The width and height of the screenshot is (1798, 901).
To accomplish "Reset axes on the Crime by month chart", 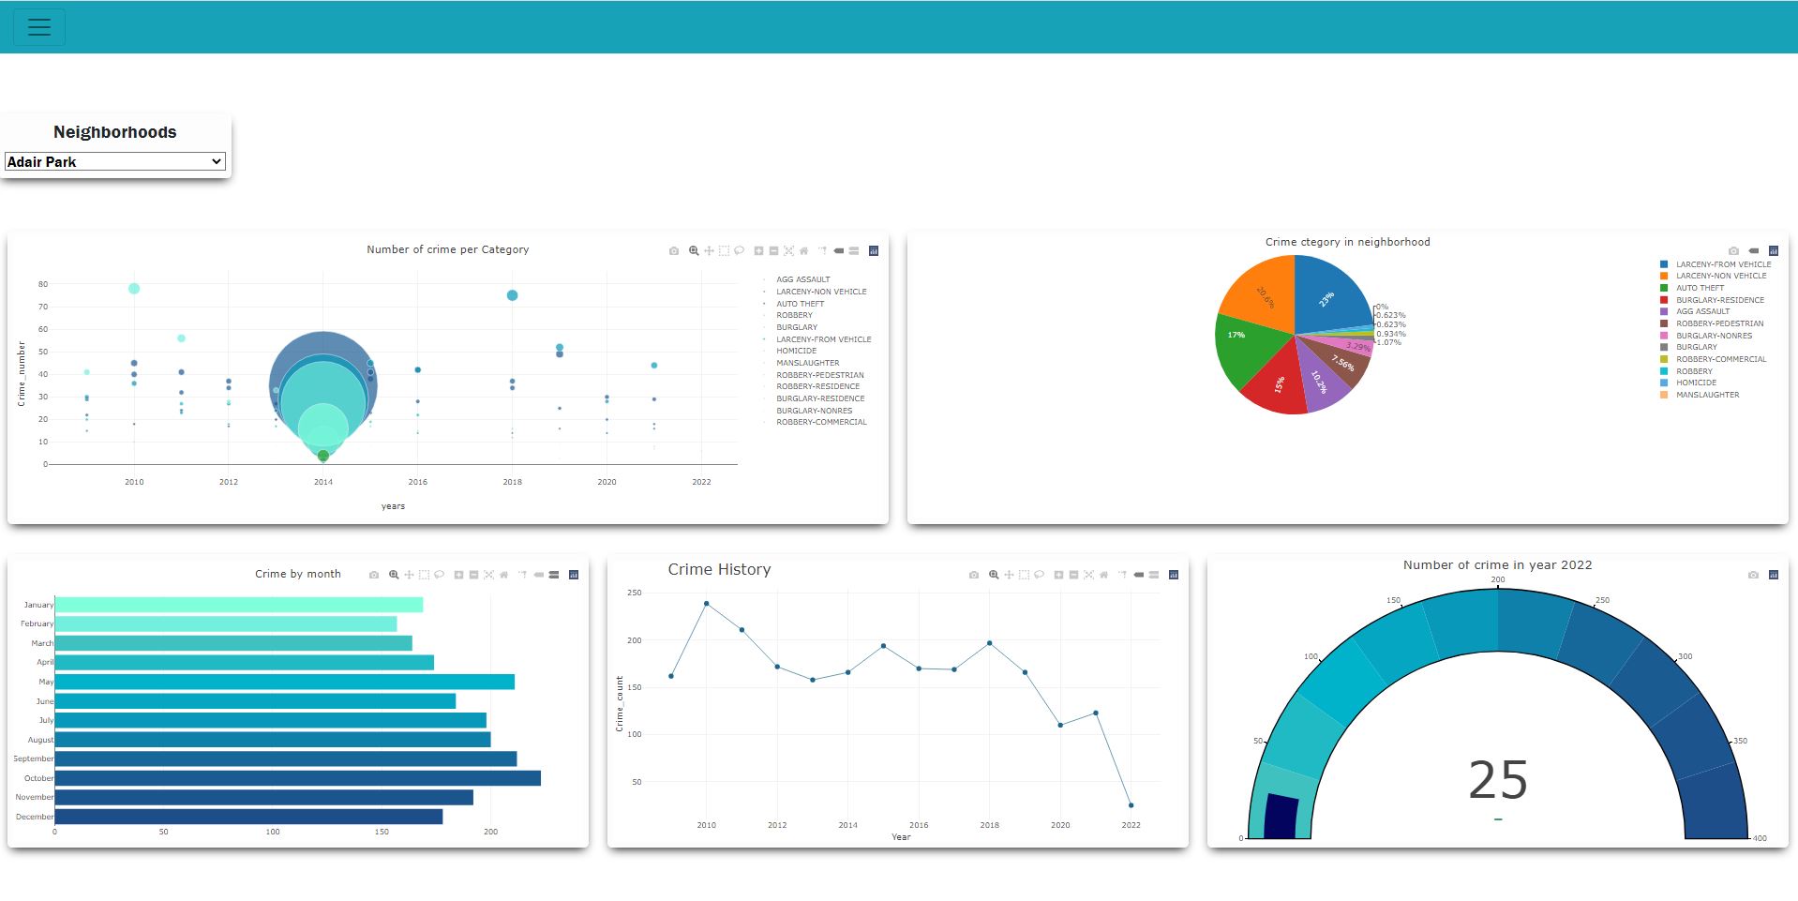I will (x=503, y=575).
